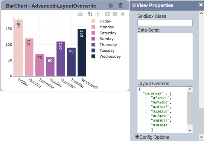Close the View Properties panel
The width and height of the screenshot is (204, 141).
[x=201, y=5]
